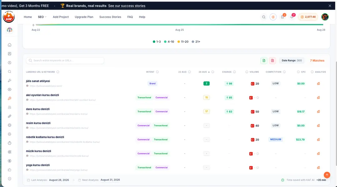The height and width of the screenshot is (187, 337).
Task: Click the scroll-to-top orange arrow button
Action: point(327,175)
